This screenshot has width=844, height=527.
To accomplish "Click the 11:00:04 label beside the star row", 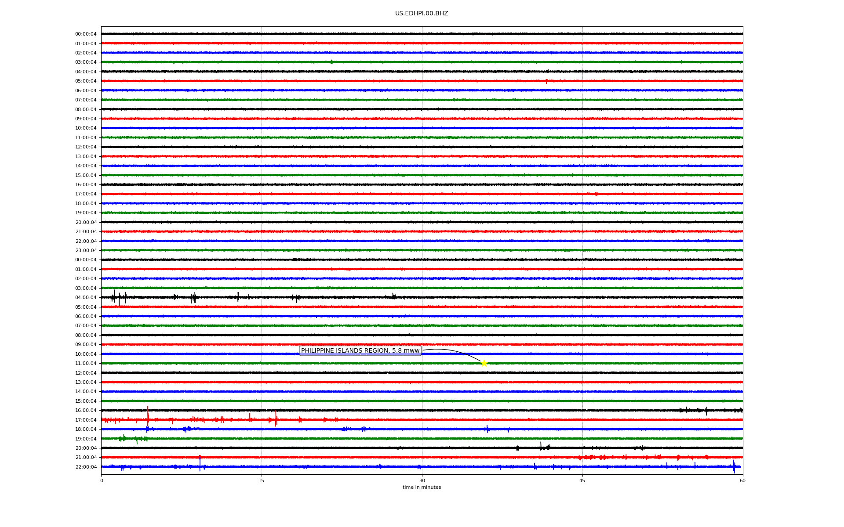I will (86, 363).
